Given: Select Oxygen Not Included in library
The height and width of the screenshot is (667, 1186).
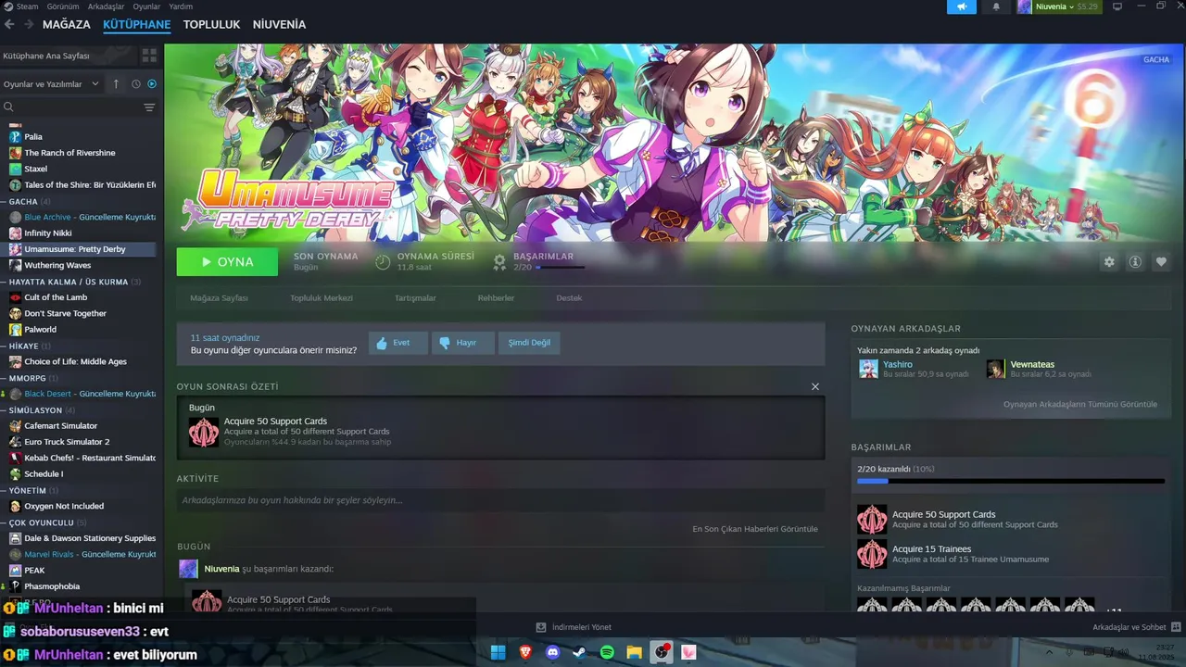Looking at the screenshot, I should 64,506.
